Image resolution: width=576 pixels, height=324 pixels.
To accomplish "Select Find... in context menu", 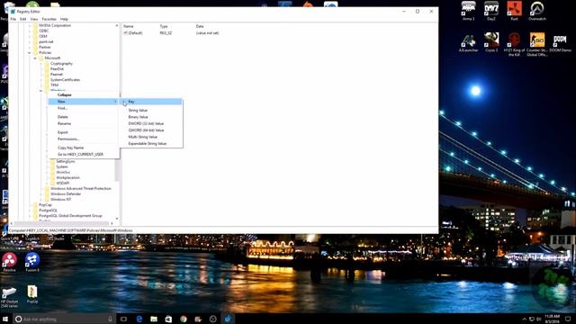I will click(84, 108).
